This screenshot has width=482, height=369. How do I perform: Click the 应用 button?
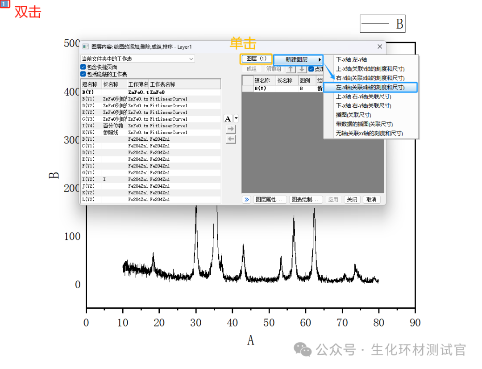click(333, 199)
